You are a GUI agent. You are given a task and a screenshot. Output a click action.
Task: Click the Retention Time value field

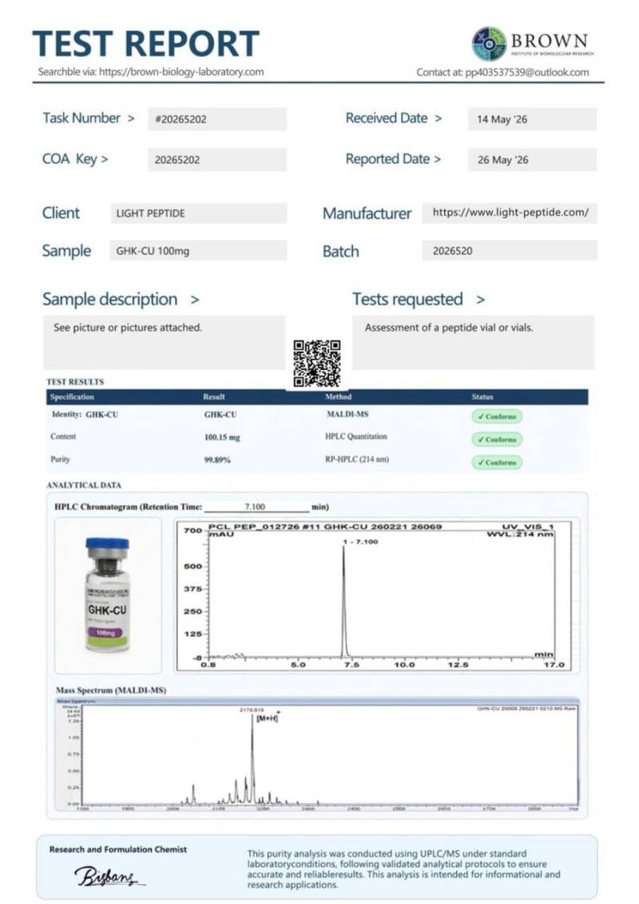[x=256, y=507]
